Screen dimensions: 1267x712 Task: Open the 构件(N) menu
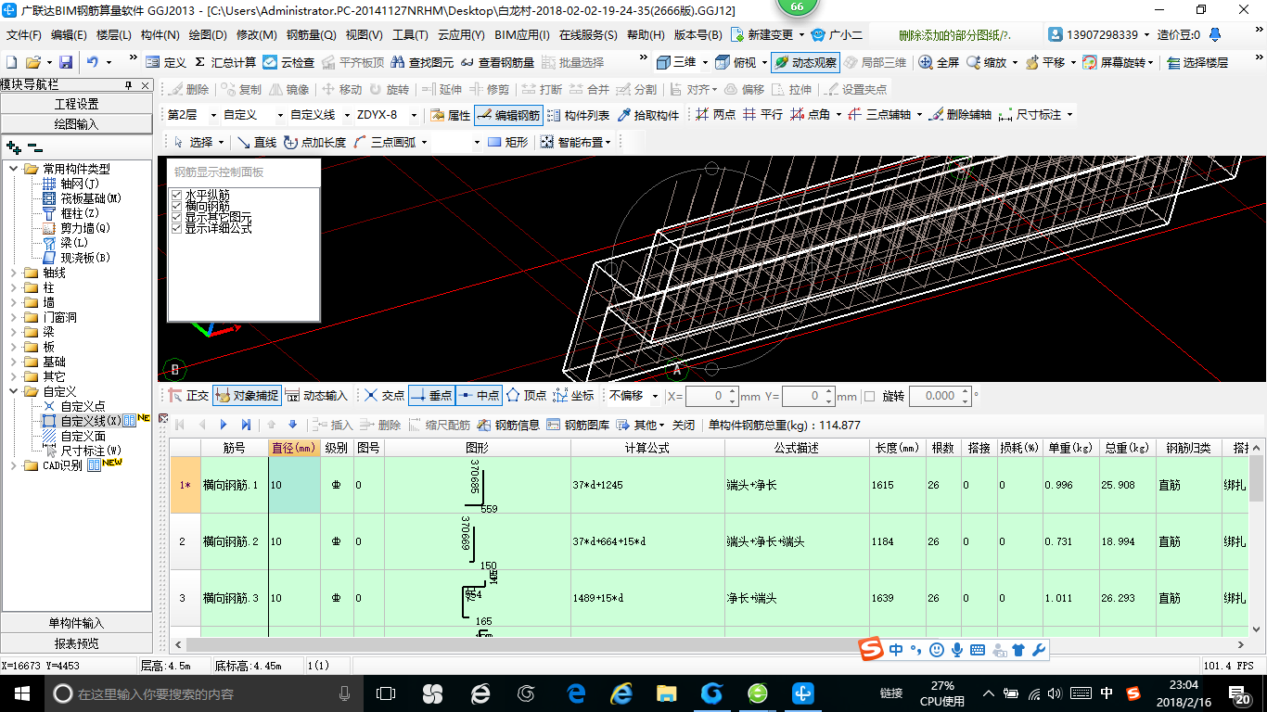click(x=160, y=35)
